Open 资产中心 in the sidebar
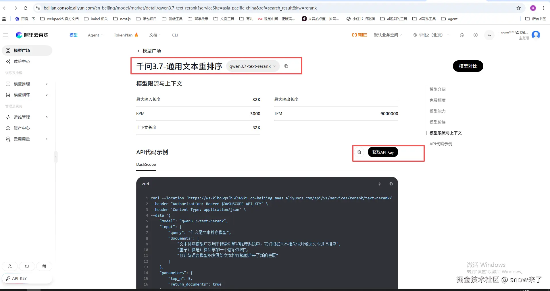Image resolution: width=550 pixels, height=291 pixels. [27, 128]
